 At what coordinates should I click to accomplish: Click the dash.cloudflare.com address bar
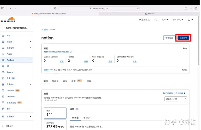click(99, 8)
